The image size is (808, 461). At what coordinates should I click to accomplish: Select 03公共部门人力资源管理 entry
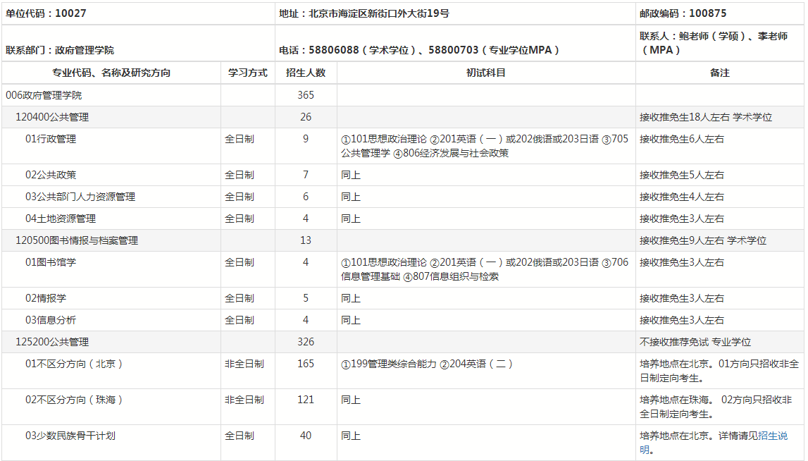pos(80,197)
